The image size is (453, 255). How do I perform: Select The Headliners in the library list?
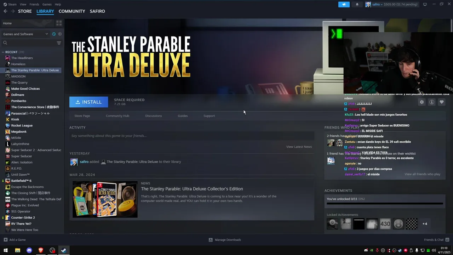(22, 58)
